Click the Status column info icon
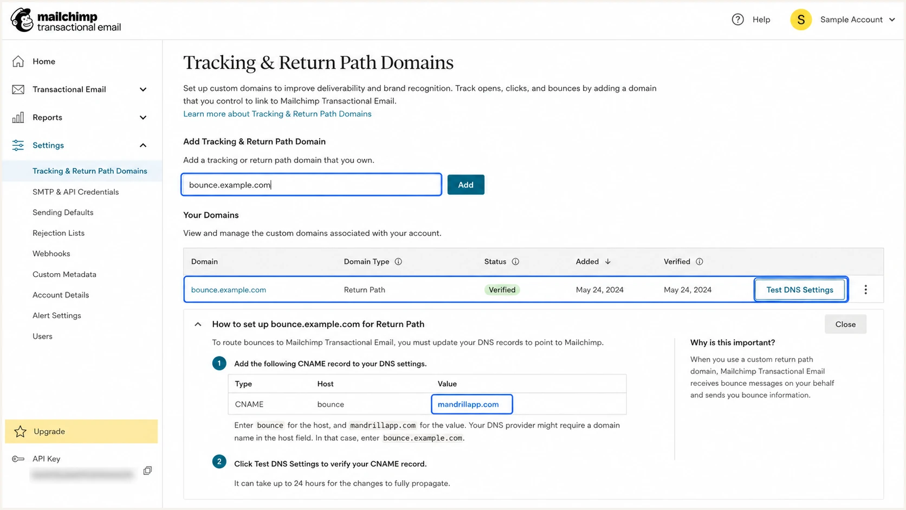The height and width of the screenshot is (510, 906). pyautogui.click(x=515, y=262)
